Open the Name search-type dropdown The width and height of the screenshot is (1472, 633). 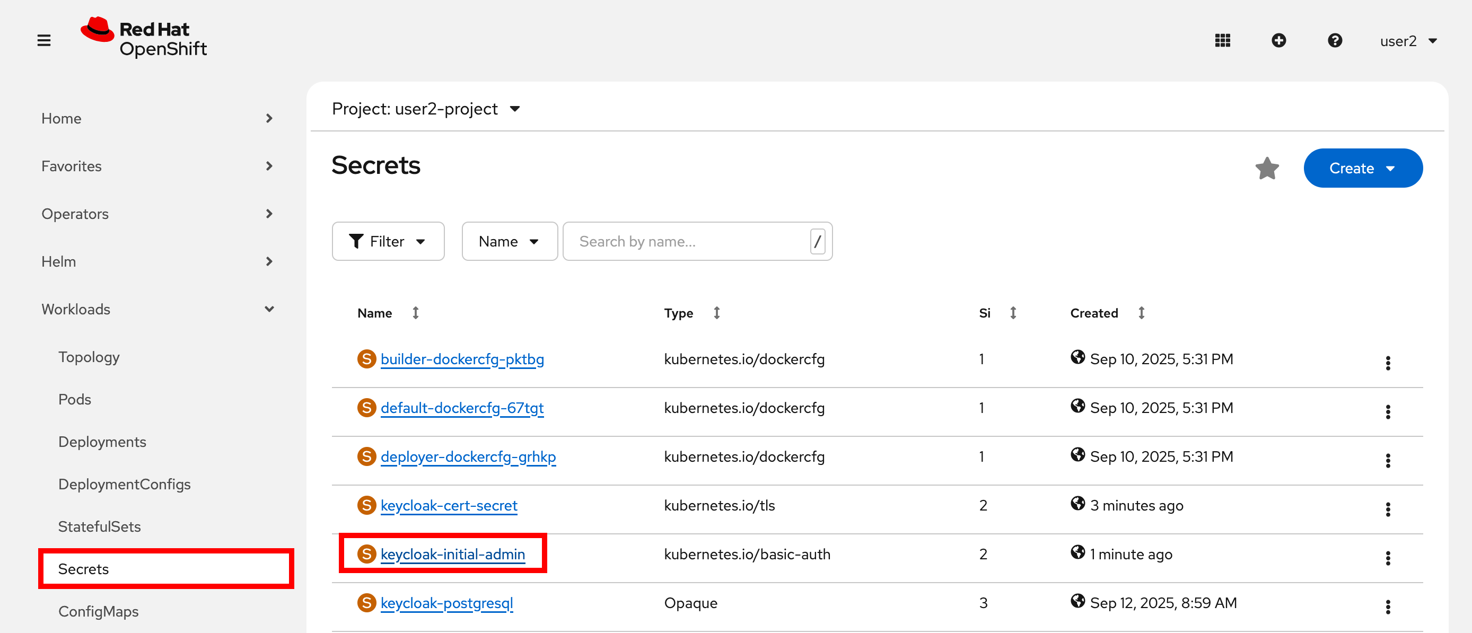coord(509,242)
